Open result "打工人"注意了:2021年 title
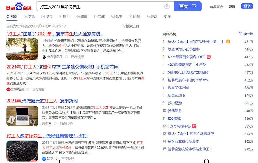Viewport: 258px width, 163px height. click(55, 34)
